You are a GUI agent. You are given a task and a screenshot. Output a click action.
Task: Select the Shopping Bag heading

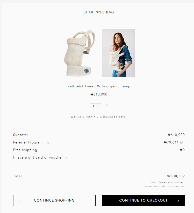pyautogui.click(x=99, y=12)
